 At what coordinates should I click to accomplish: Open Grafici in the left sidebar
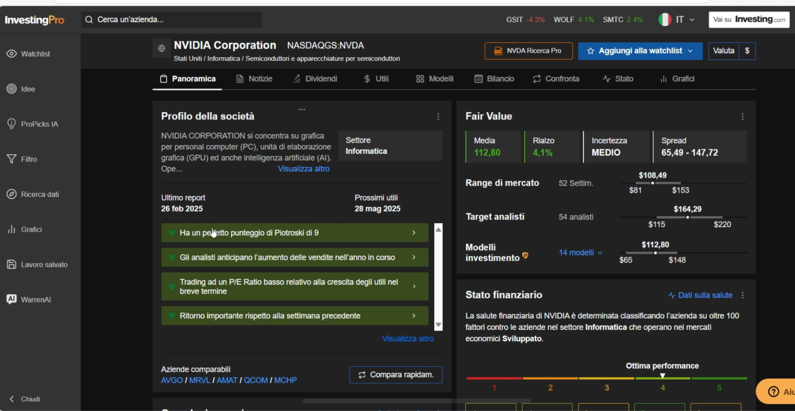[24, 229]
